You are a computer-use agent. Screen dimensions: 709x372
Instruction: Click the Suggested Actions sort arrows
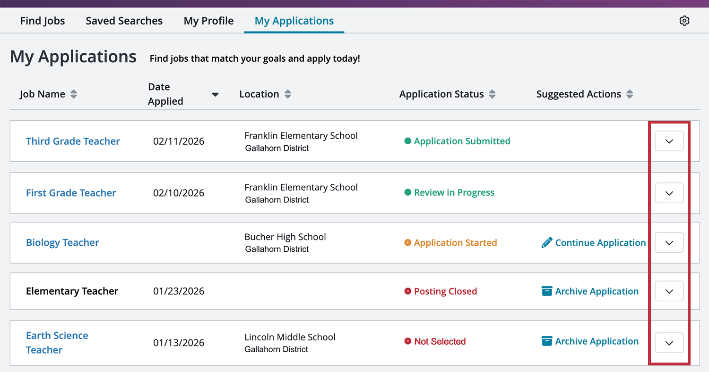(630, 94)
